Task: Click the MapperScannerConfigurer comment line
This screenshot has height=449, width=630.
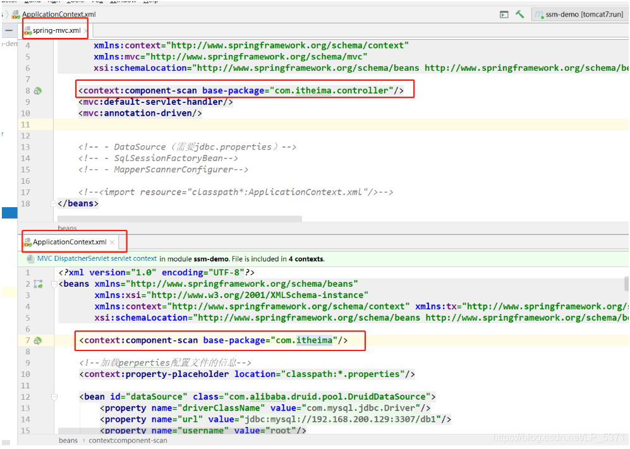Action: coord(164,169)
